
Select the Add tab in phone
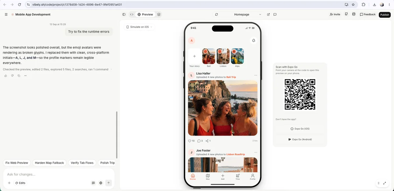tap(223, 177)
